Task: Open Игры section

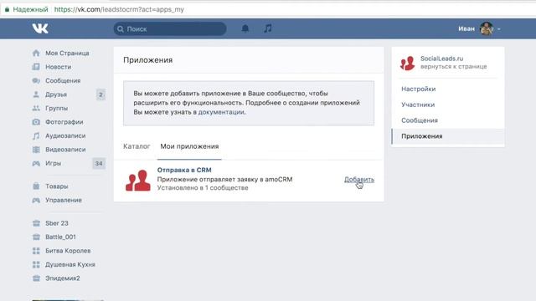Action: (x=53, y=164)
